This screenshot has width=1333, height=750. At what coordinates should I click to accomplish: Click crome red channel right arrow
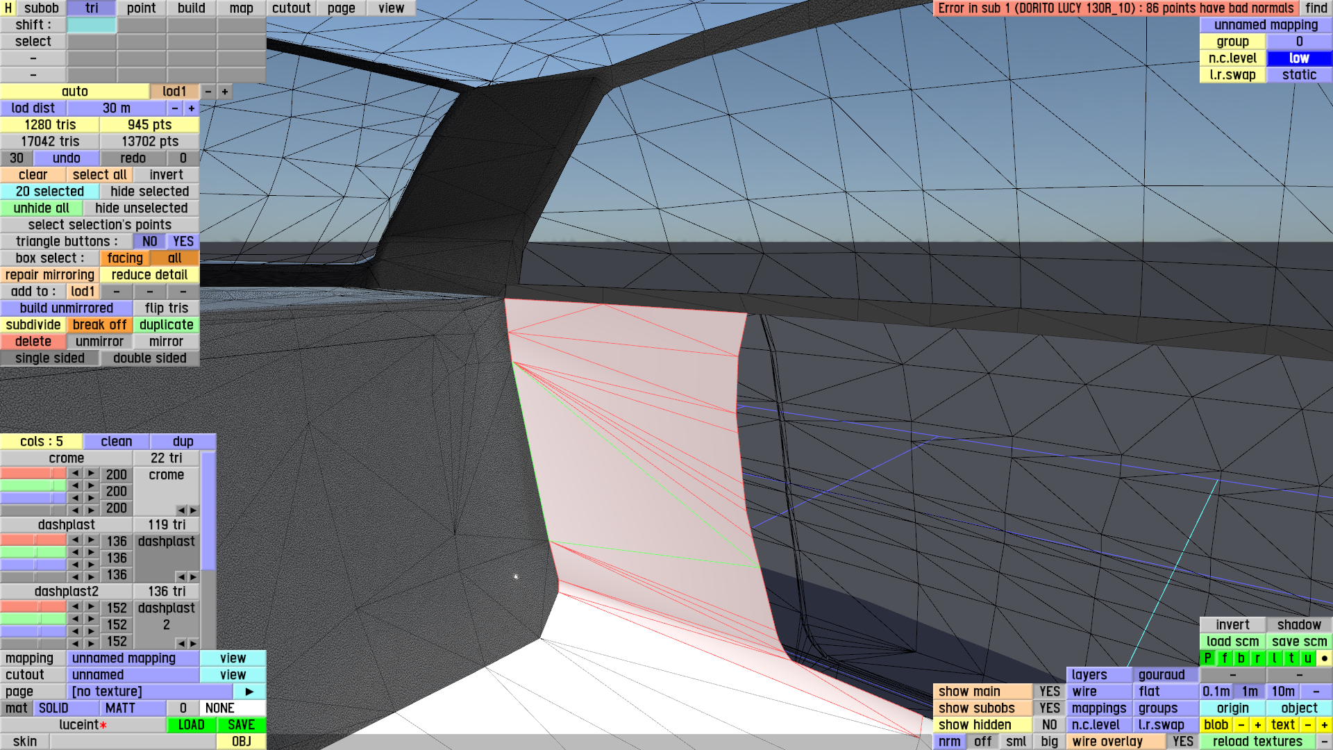91,473
